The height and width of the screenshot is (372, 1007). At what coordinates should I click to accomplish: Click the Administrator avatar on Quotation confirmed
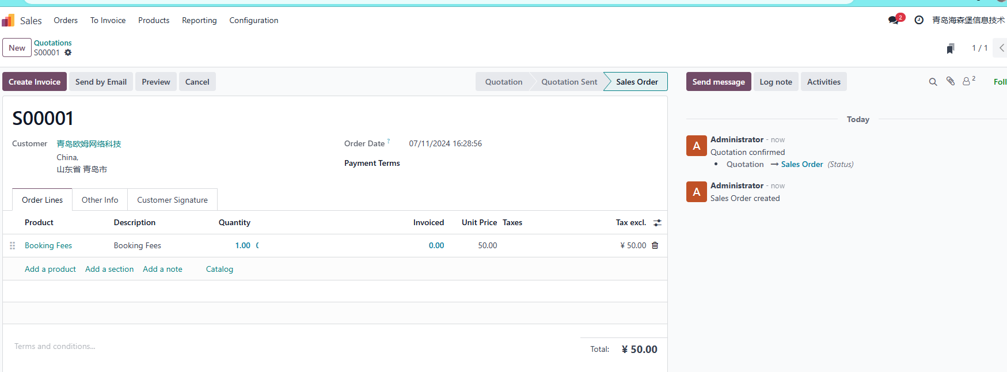[697, 146]
